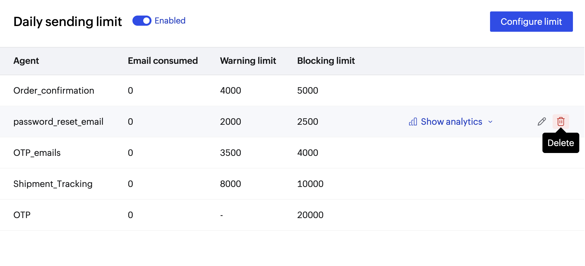Select the Order_confirmation agent row
Image resolution: width=585 pixels, height=266 pixels.
pos(54,91)
